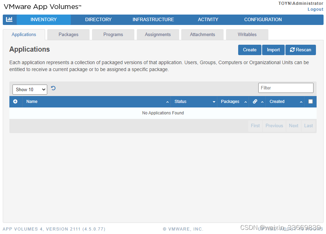Open the CONFIGURATION menu
Screen dimensions: 326x234
pyautogui.click(x=263, y=19)
